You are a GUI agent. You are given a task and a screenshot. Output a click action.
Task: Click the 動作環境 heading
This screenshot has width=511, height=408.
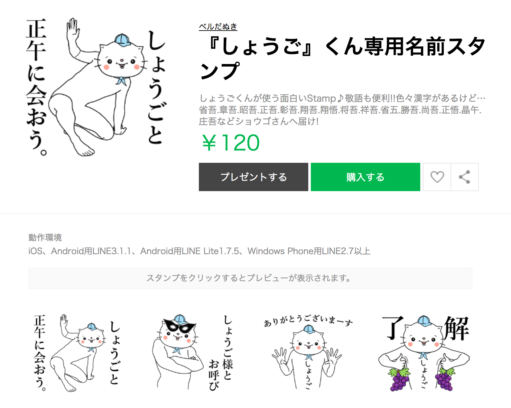pyautogui.click(x=45, y=237)
